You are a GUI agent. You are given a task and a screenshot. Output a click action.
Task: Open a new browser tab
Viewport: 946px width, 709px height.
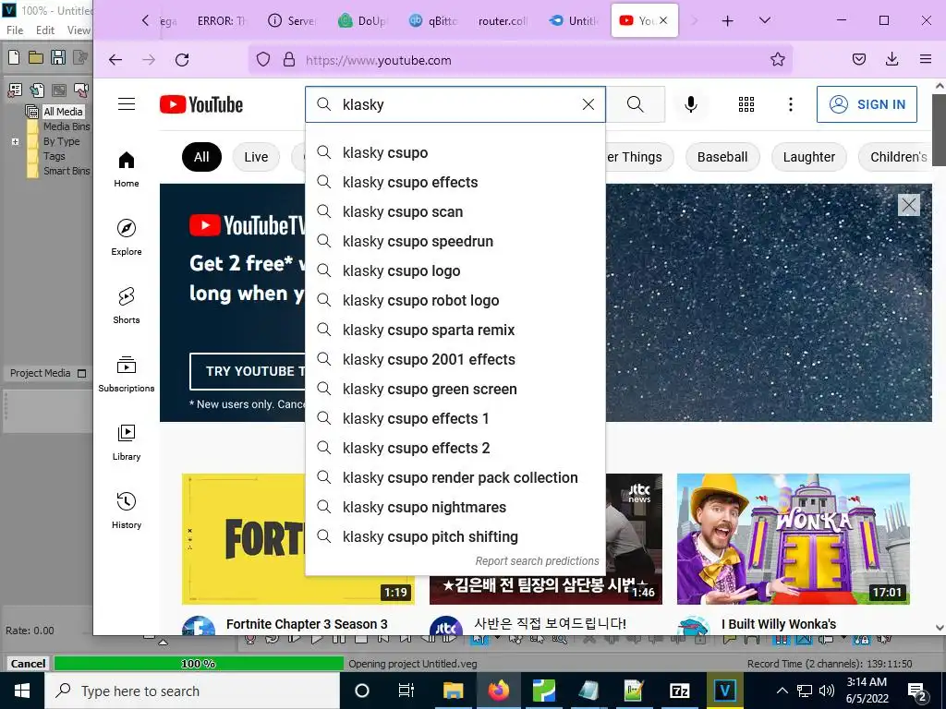(x=728, y=20)
